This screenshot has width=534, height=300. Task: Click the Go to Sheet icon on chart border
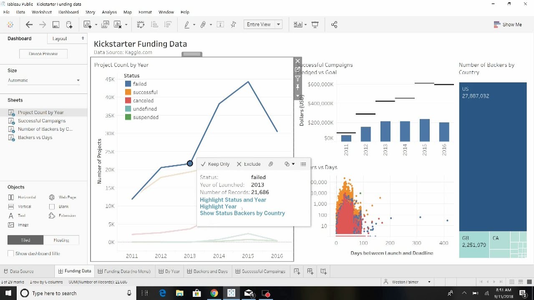pyautogui.click(x=297, y=70)
